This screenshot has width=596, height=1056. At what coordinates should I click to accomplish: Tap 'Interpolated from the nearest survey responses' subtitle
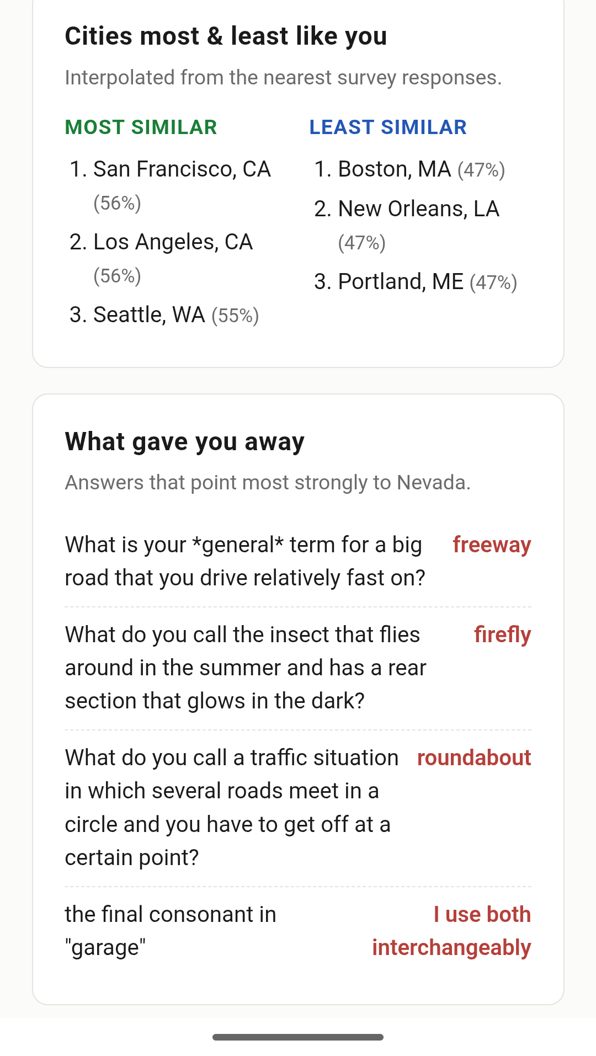(x=283, y=78)
